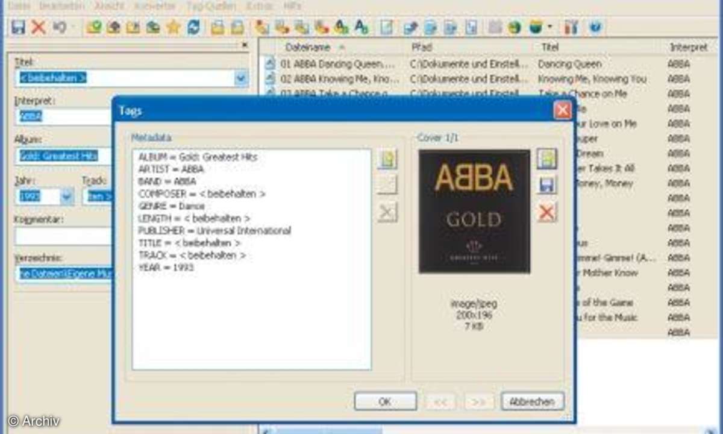Image resolution: width=723 pixels, height=434 pixels.
Task: Click the horizontal scrollbar below file list
Action: (488, 430)
